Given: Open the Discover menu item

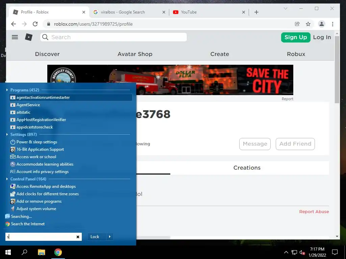Looking at the screenshot, I should 47,54.
